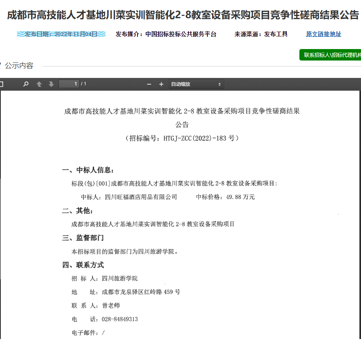Viewport: 361px width, 341px height.
Task: Click address 成都市龙泉驿区红岭路 459 号
Action: click(141, 292)
